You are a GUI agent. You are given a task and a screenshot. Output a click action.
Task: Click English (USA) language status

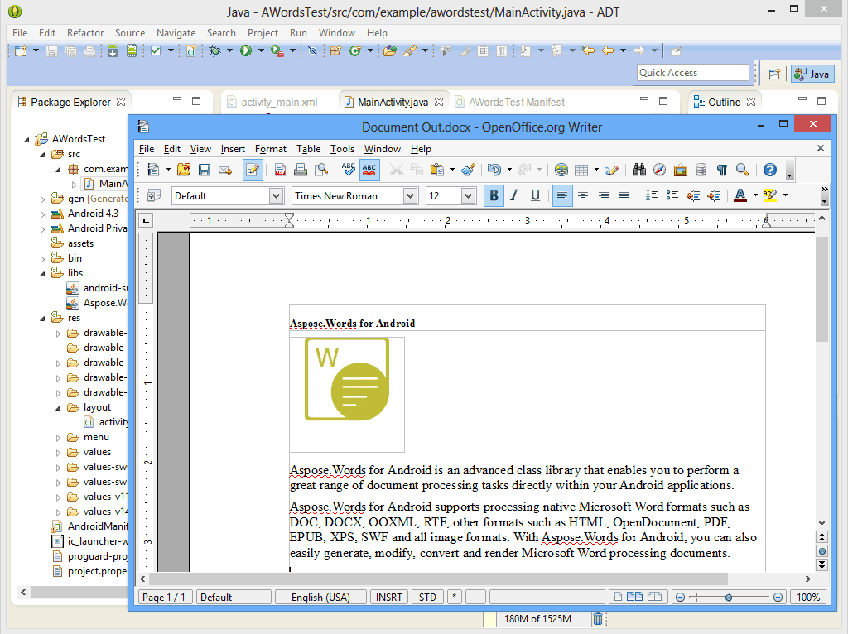320,598
